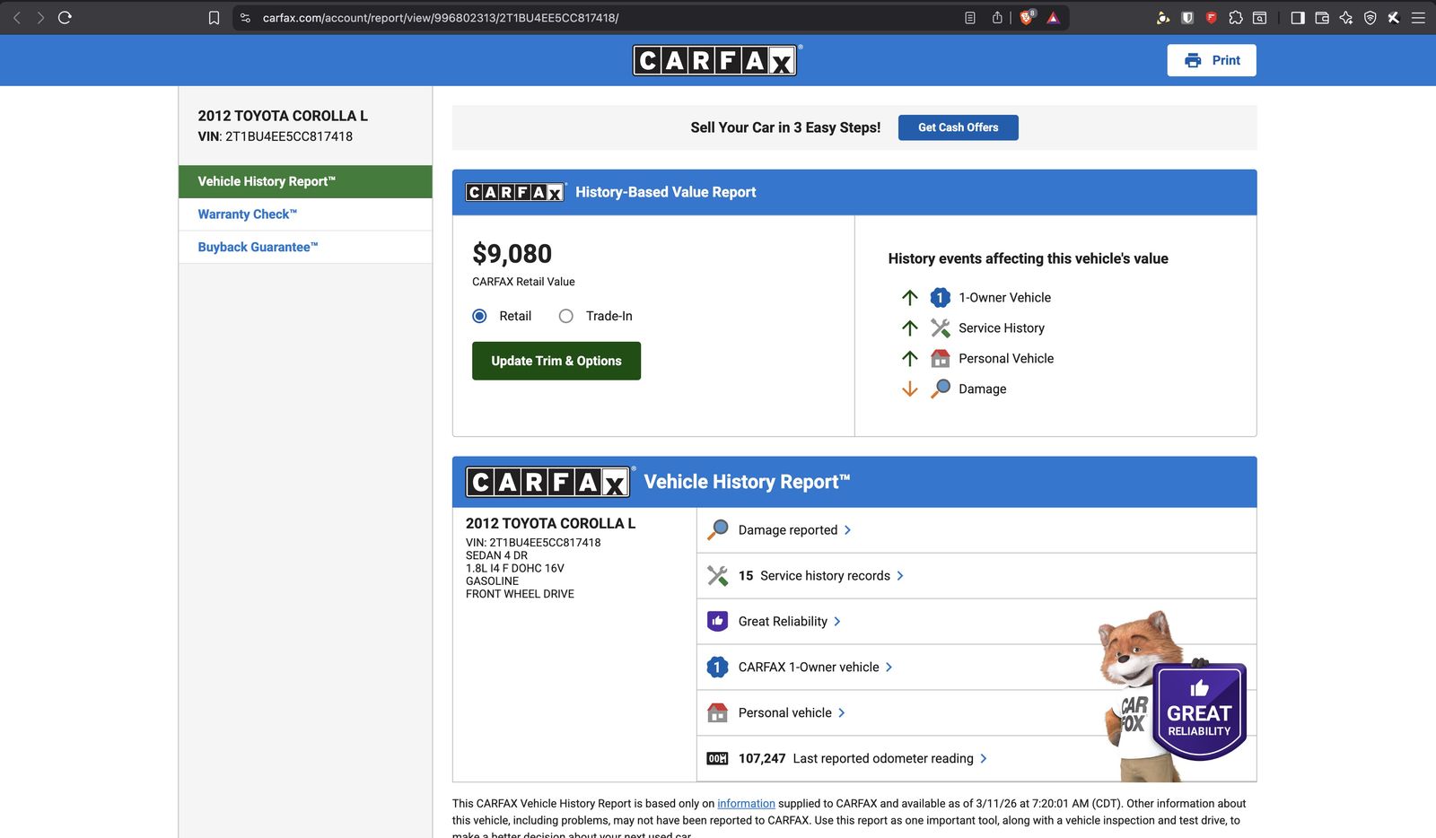This screenshot has height=838, width=1436.
Task: Bookmark this page using the bookmark icon
Action: coord(214,18)
